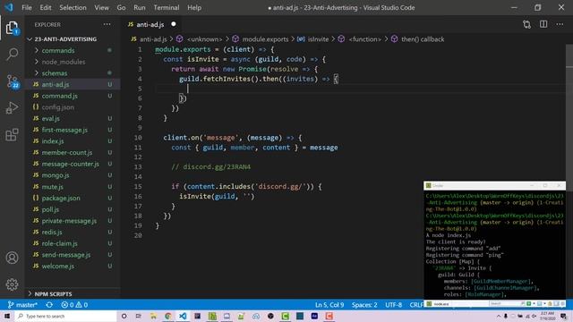Image resolution: width=573 pixels, height=322 pixels.
Task: Open eval.js in the explorer
Action: 50,118
